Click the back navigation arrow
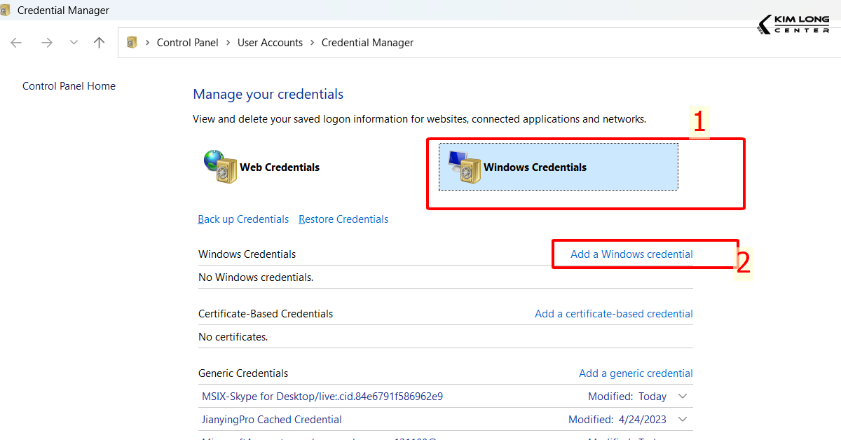The image size is (841, 440). point(15,42)
